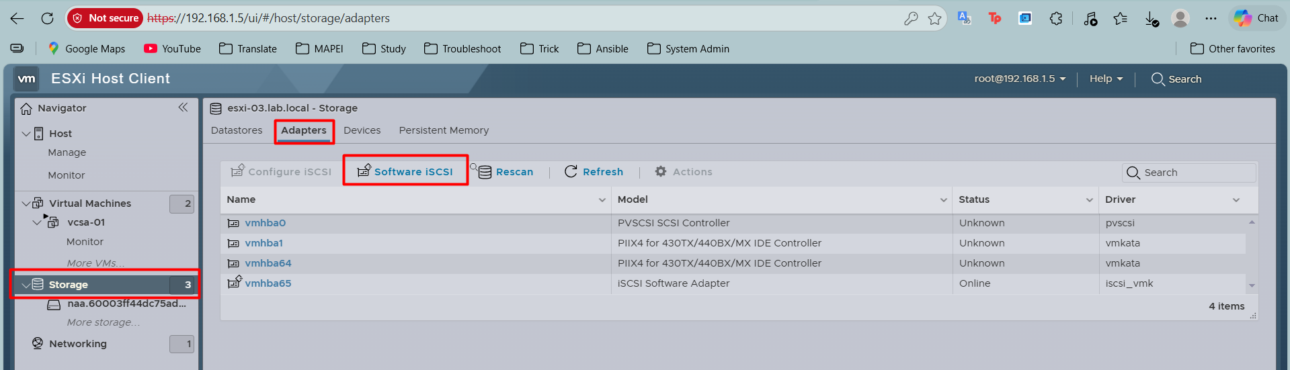Click the browser favorites star icon
The height and width of the screenshot is (370, 1290).
click(934, 18)
